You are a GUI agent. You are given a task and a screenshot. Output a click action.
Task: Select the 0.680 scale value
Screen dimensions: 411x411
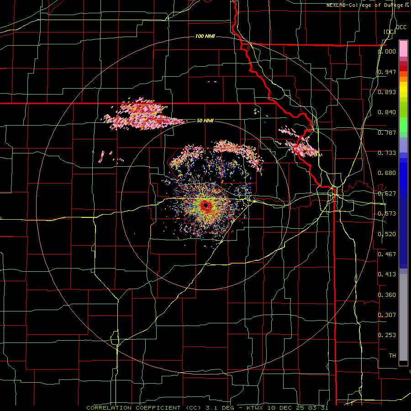coord(387,173)
